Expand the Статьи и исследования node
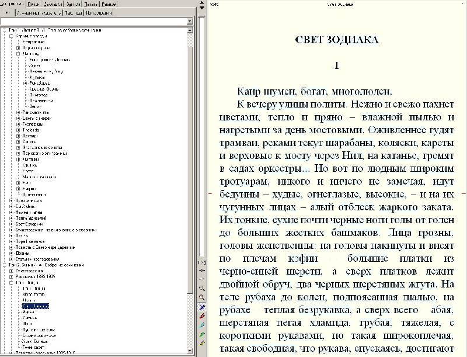The image size is (467, 357). click(11, 259)
